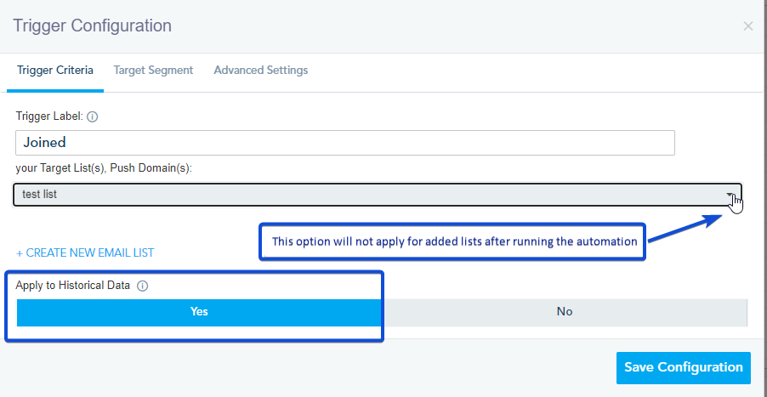
Task: Click the Apply to Historical Data info icon
Action: pyautogui.click(x=142, y=286)
